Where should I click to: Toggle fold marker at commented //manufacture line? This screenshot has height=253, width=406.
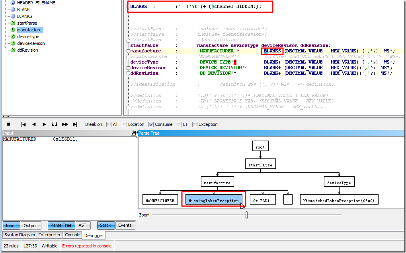pyautogui.click(x=128, y=57)
